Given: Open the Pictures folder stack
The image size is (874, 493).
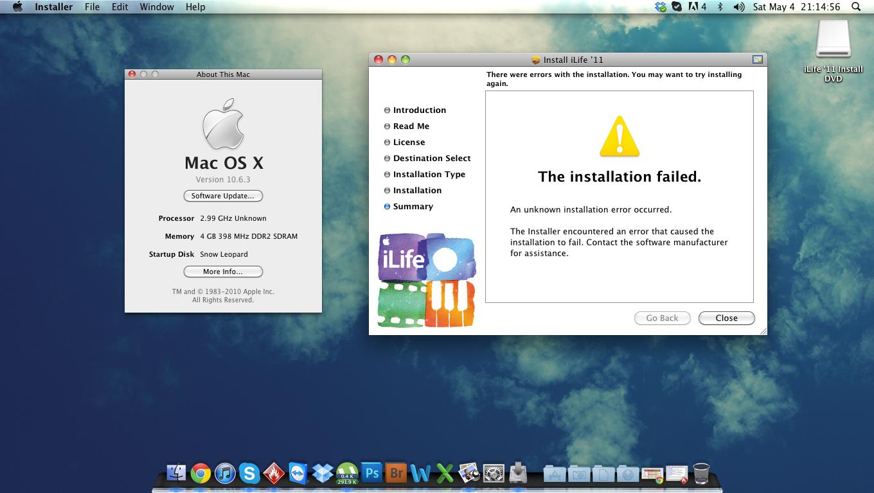Looking at the screenshot, I should pyautogui.click(x=579, y=474).
